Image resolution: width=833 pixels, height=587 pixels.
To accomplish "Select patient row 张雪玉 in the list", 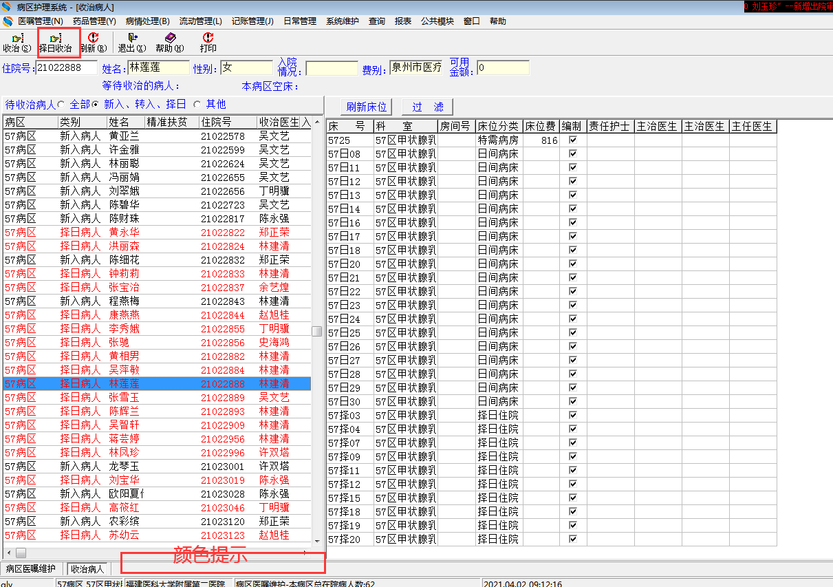I will pos(124,398).
